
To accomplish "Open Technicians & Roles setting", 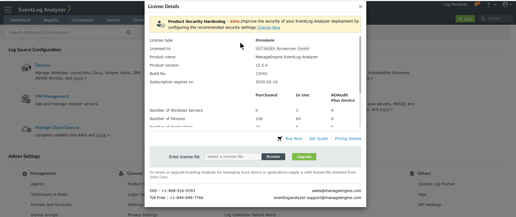I will click(x=49, y=194).
